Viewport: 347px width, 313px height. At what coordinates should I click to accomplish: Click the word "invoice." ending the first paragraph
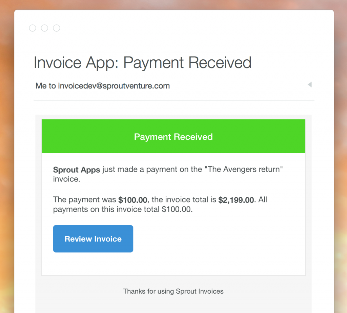click(x=66, y=179)
